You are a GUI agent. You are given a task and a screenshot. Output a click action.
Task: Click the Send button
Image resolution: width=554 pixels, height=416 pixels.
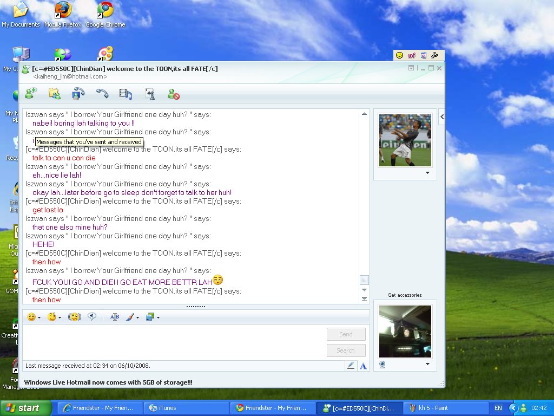346,334
